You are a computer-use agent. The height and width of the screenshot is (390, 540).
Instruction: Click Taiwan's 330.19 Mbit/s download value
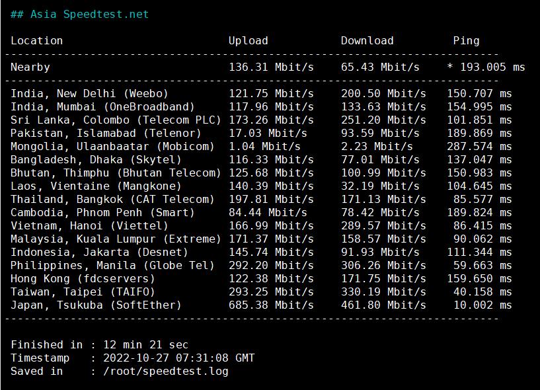tap(383, 292)
